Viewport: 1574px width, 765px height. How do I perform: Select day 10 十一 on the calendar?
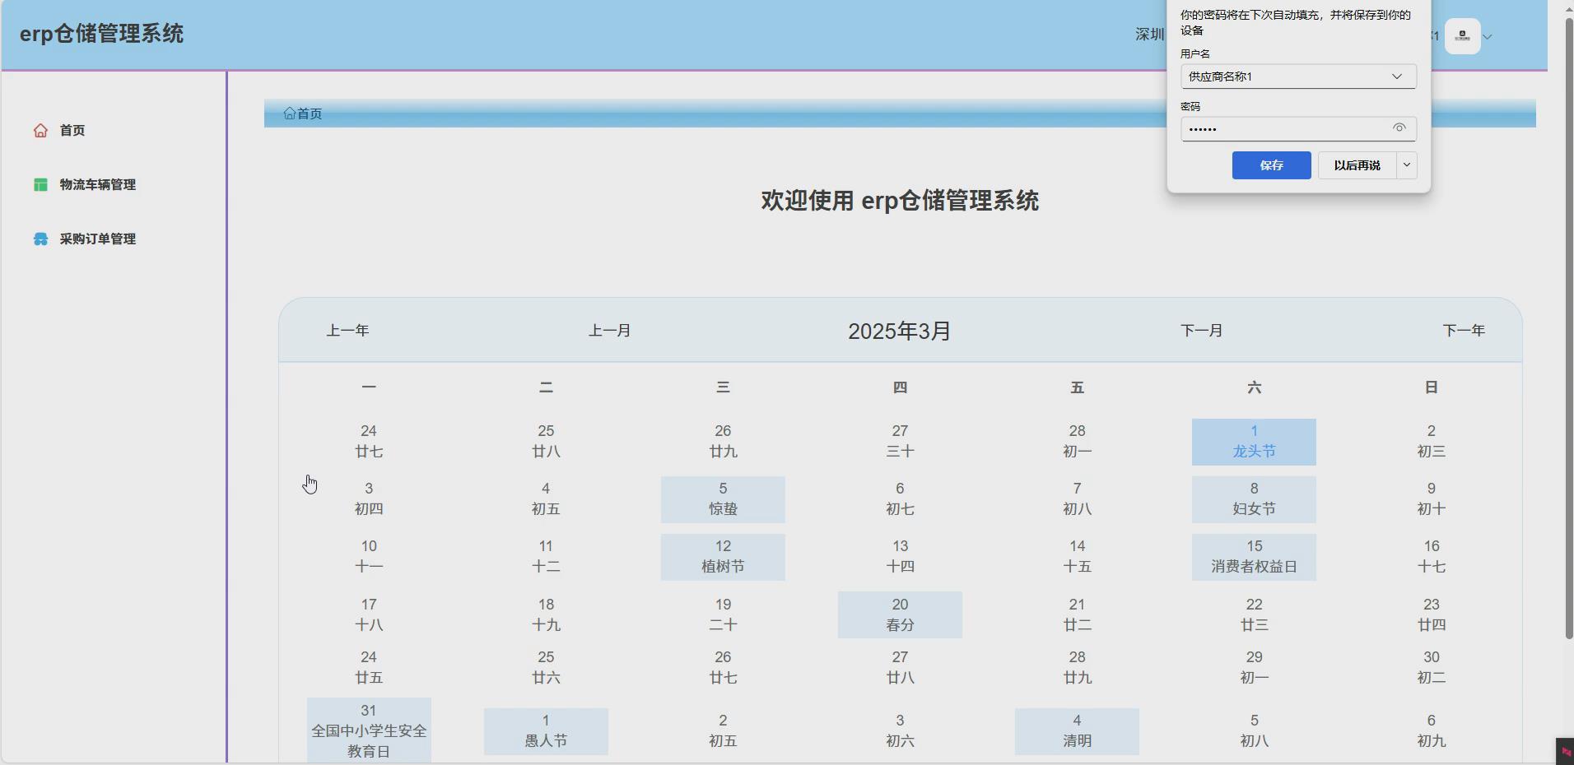[369, 557]
